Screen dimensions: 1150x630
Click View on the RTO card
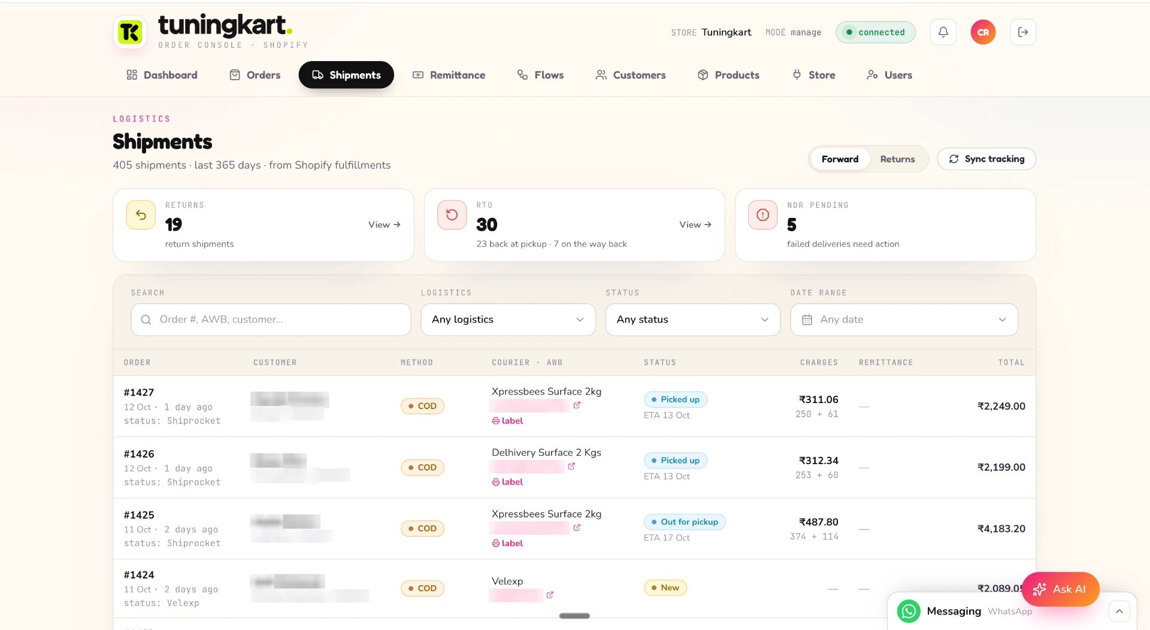click(695, 225)
